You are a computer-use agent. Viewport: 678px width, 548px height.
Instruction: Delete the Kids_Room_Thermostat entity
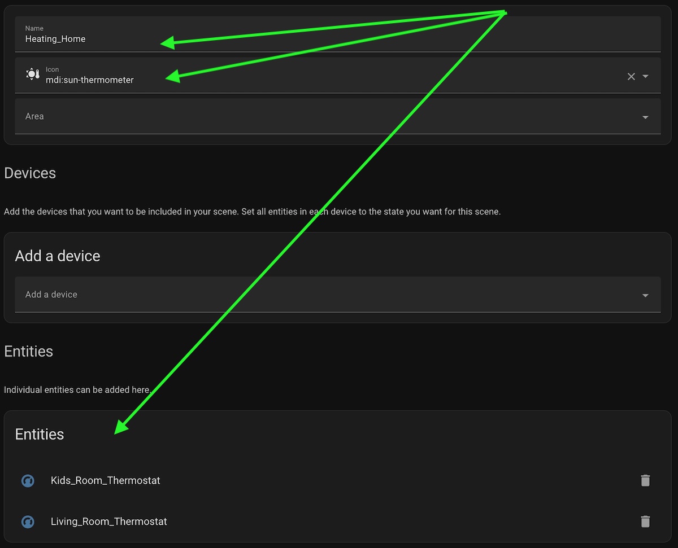tap(645, 480)
